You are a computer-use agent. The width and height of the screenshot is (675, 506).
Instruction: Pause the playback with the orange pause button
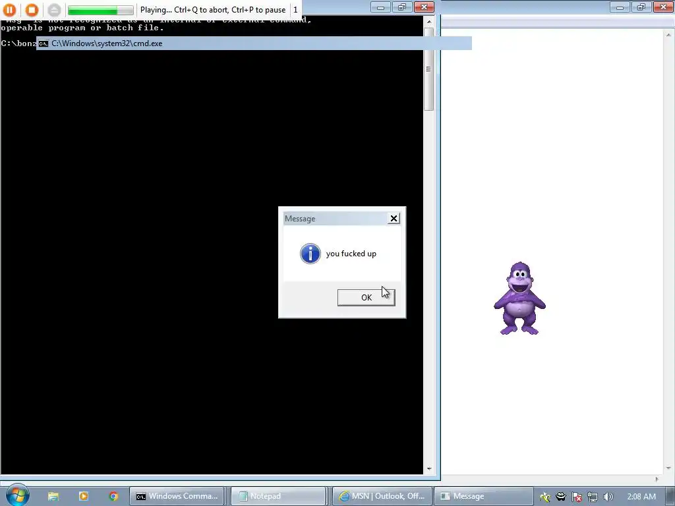point(9,9)
